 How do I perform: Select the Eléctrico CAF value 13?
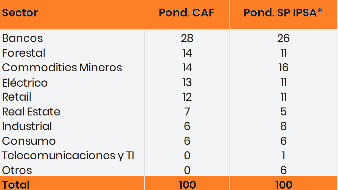point(187,82)
